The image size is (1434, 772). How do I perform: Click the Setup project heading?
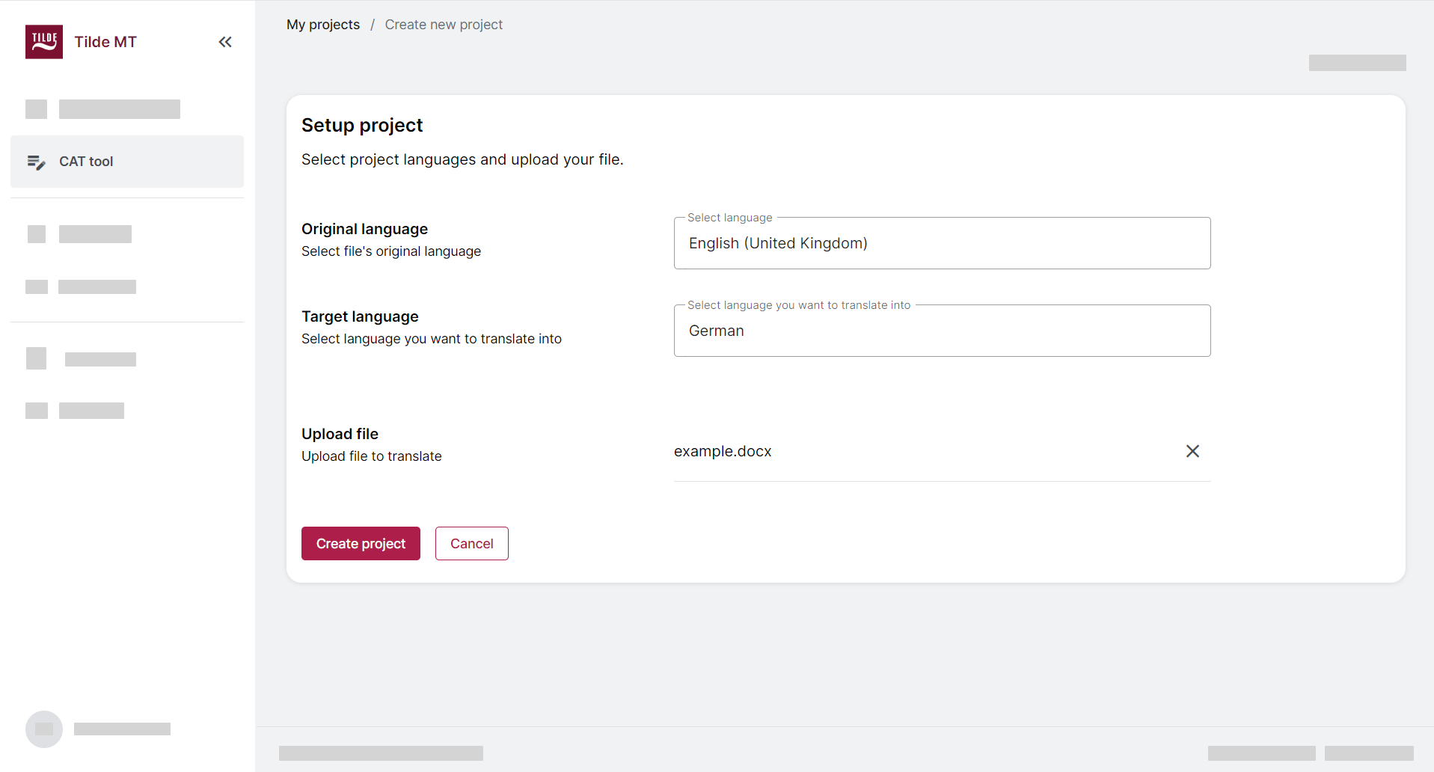[x=362, y=125]
